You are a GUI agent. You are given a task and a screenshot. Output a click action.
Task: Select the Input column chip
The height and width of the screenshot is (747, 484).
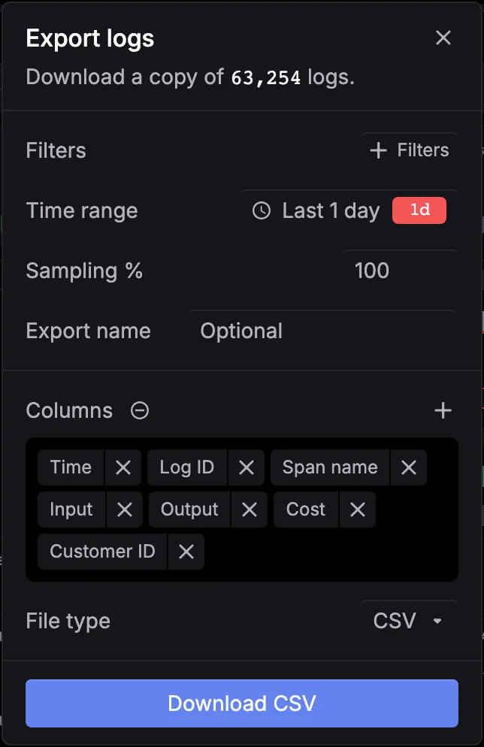[71, 510]
